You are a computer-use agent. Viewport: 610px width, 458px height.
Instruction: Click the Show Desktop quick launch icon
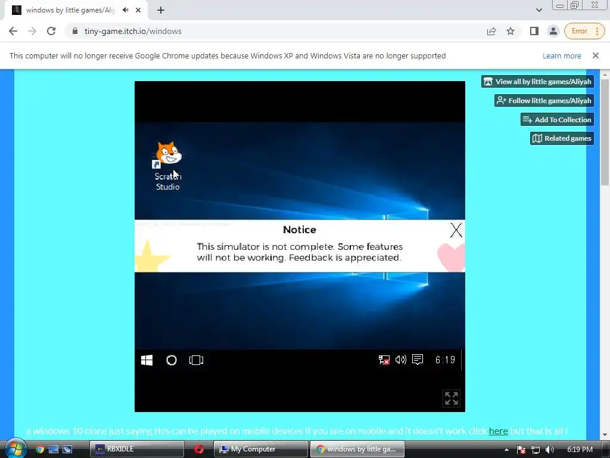[x=53, y=449]
